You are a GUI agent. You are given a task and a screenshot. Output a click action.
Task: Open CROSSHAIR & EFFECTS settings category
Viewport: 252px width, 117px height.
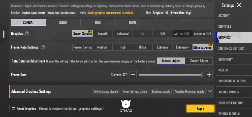[x=234, y=81]
